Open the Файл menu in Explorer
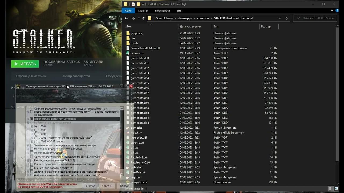The image size is (344, 193). (128, 11)
